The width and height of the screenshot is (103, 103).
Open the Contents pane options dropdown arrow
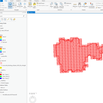[23, 13]
